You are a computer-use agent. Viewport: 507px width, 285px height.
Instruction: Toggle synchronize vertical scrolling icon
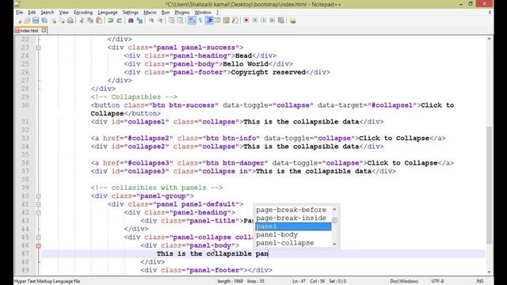click(171, 21)
